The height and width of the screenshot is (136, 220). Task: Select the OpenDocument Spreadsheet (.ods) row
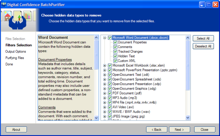click(x=137, y=79)
